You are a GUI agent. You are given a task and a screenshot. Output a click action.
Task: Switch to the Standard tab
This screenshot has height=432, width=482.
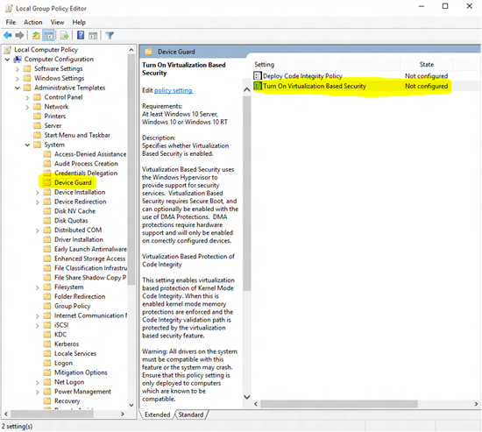point(191,414)
